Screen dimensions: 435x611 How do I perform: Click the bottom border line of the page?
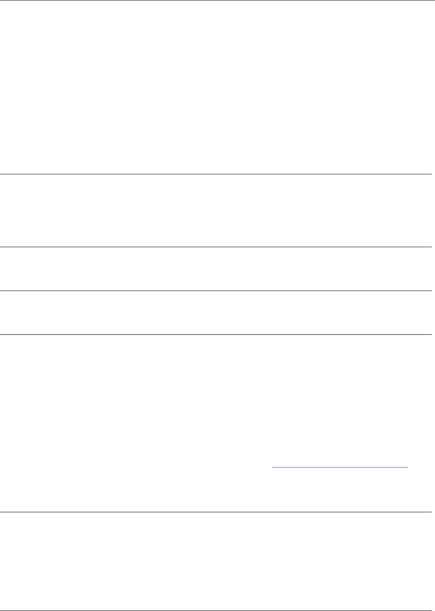[x=215, y=611]
